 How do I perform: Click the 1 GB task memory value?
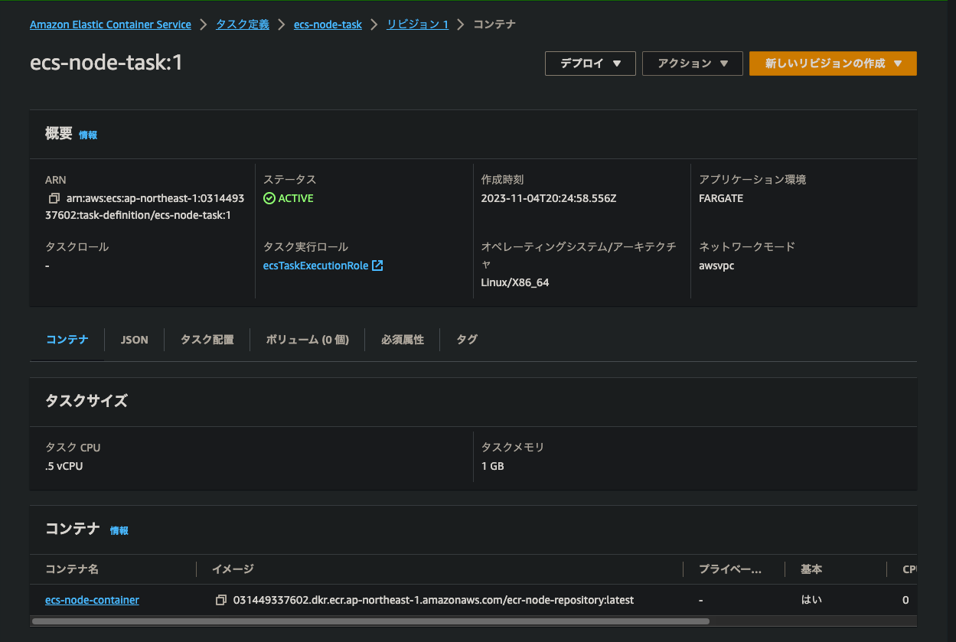pos(492,466)
